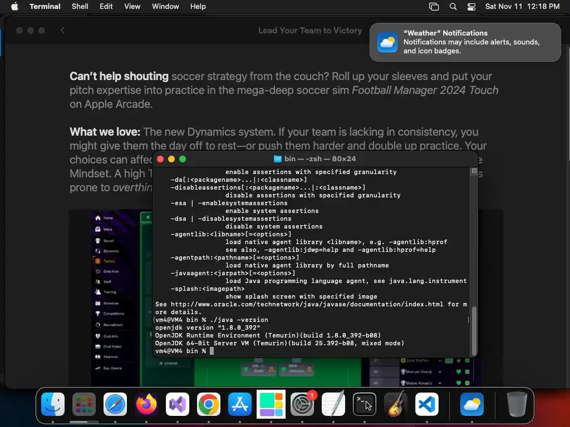Open Weather app from the Dock
The width and height of the screenshot is (570, 427).
point(472,404)
